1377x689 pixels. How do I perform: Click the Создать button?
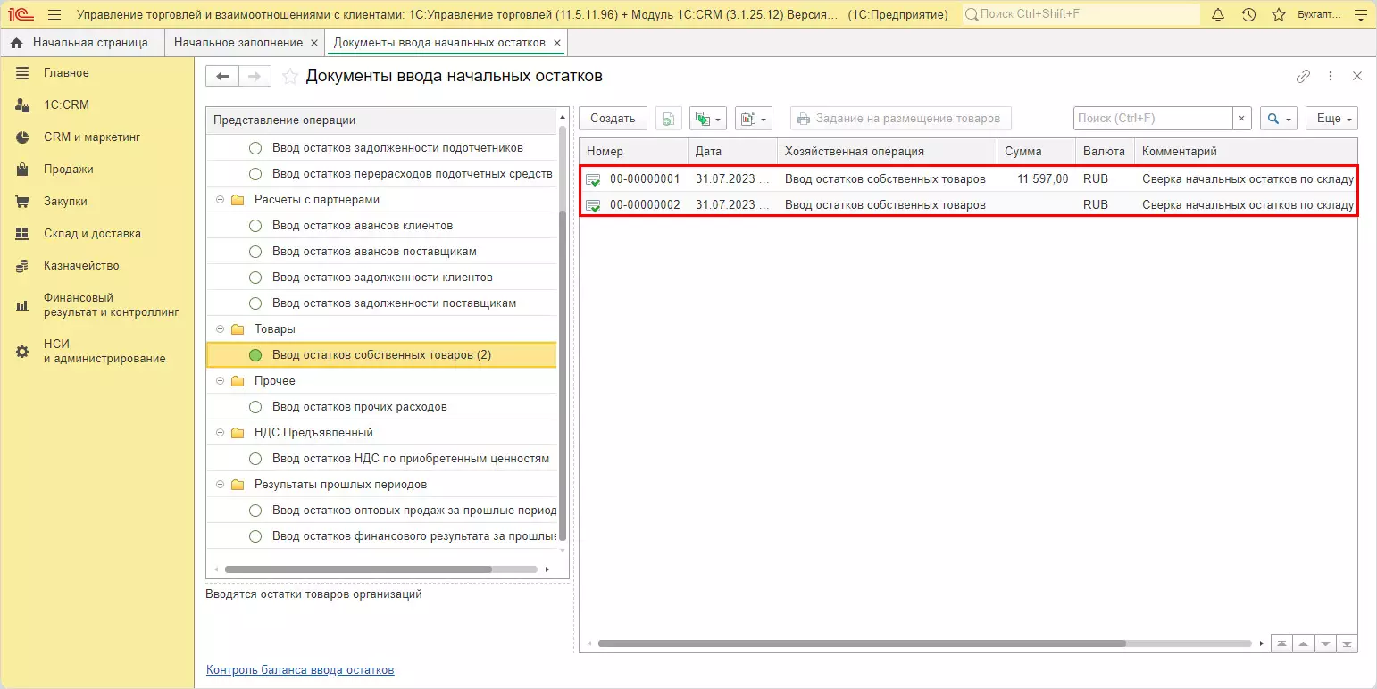pyautogui.click(x=613, y=119)
